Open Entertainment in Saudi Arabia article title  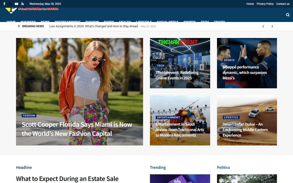pos(180,130)
